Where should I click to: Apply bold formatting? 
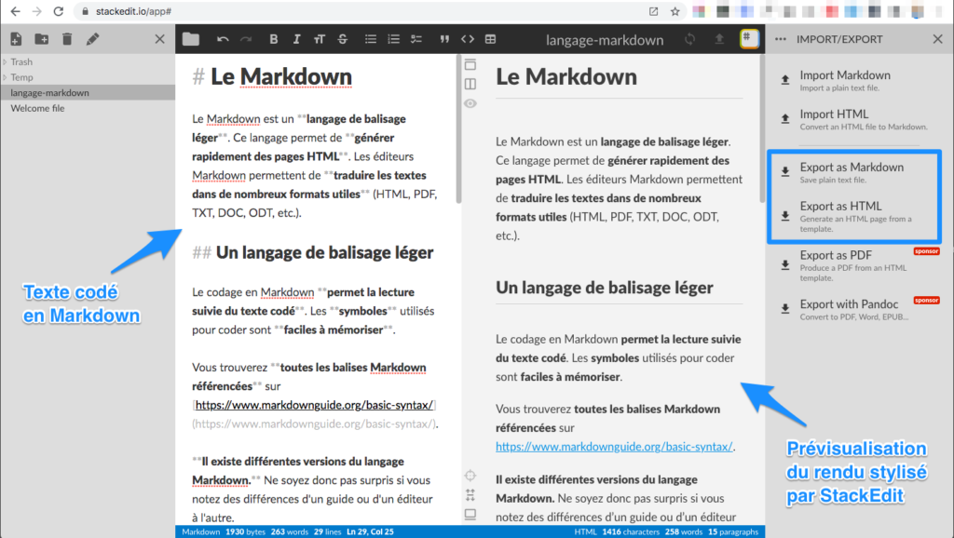[273, 39]
